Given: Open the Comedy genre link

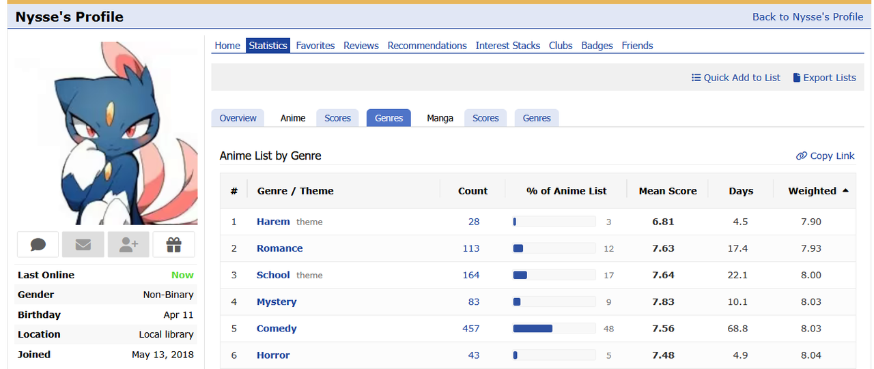Looking at the screenshot, I should click(x=277, y=328).
